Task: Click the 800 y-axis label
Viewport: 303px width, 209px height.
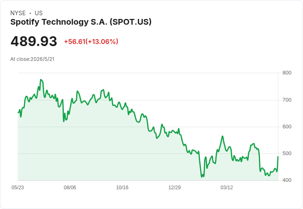Action: (287, 73)
